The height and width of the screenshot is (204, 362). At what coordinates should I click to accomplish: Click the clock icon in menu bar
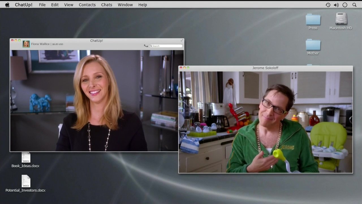(x=345, y=5)
